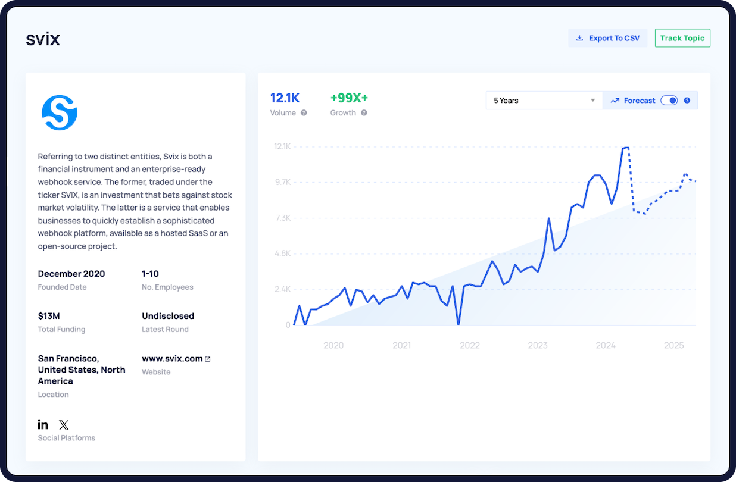Click the Growth help question mark icon
Screen dimensions: 736x482
coord(364,113)
